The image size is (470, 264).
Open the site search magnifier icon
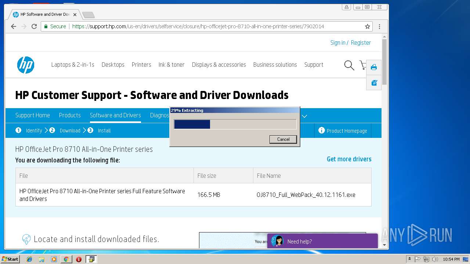click(349, 65)
